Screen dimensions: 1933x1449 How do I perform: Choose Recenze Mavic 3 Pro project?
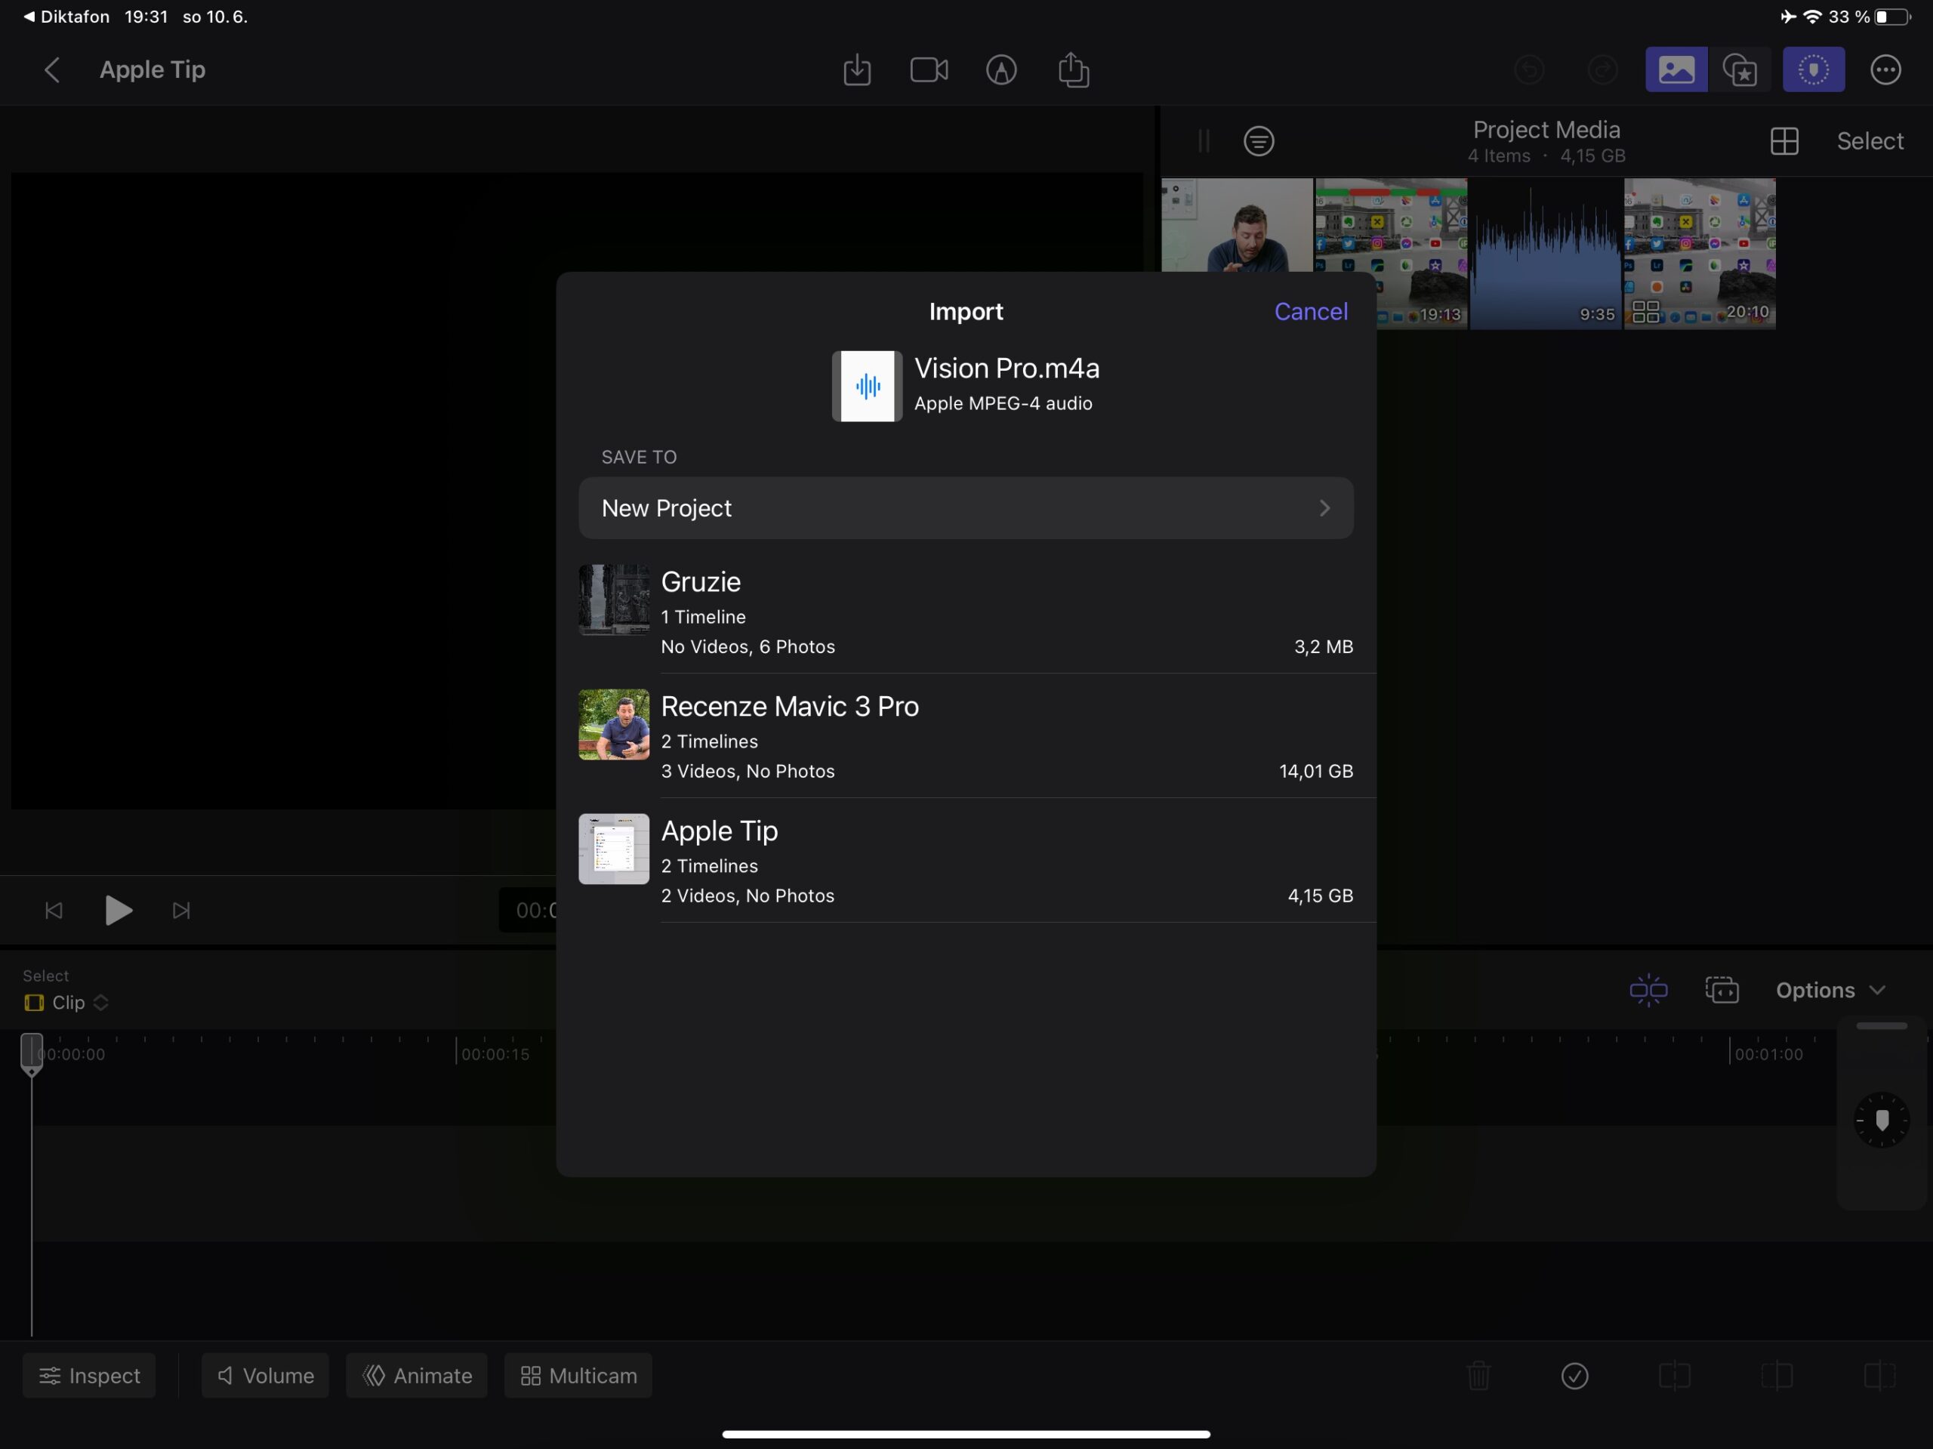pos(966,736)
